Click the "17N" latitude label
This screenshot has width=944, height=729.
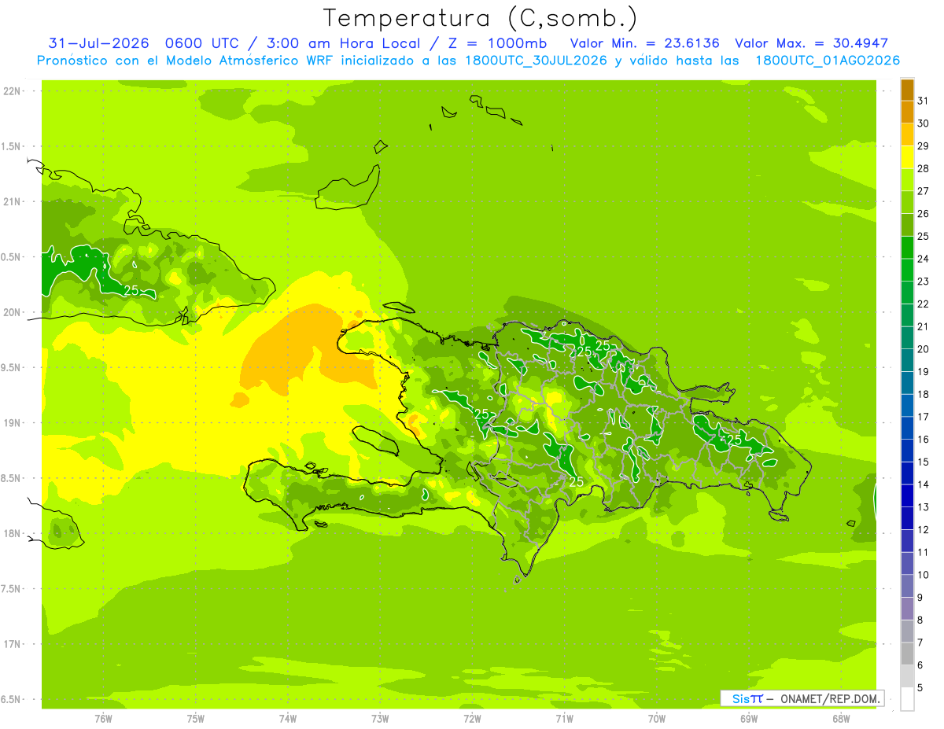(12, 644)
